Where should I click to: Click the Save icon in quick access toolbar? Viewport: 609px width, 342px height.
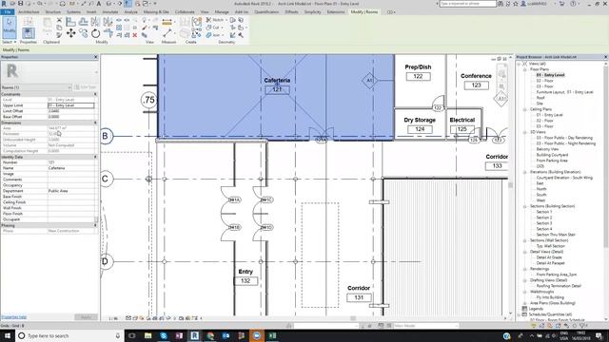point(20,4)
